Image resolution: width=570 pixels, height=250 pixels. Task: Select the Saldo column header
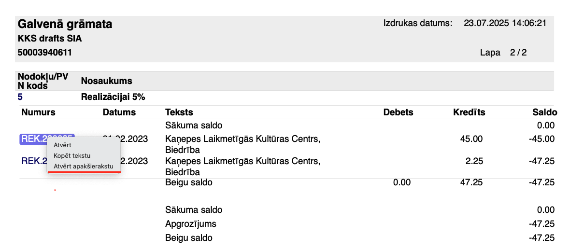(545, 112)
